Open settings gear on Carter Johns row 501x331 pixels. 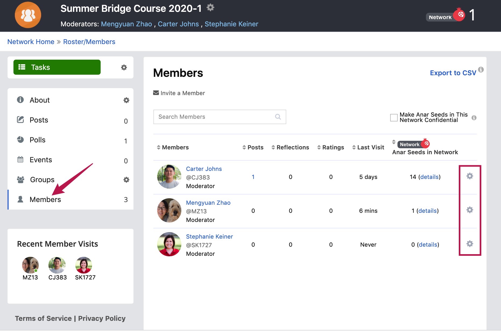click(x=470, y=177)
